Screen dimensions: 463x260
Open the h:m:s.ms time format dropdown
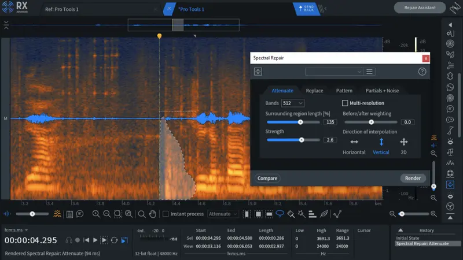[x=16, y=230]
